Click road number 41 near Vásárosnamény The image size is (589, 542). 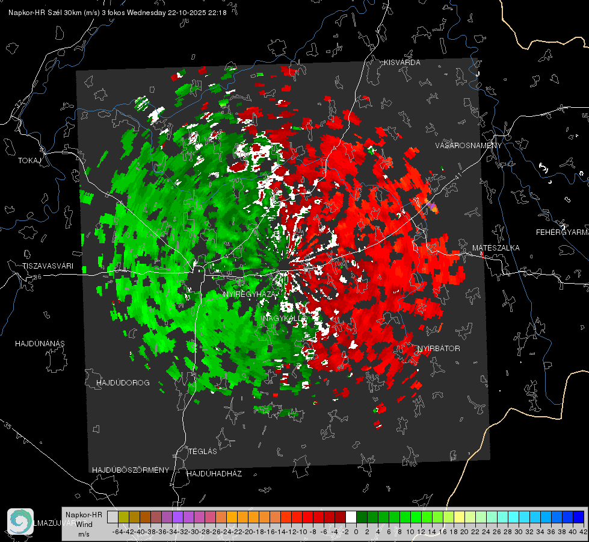click(457, 176)
